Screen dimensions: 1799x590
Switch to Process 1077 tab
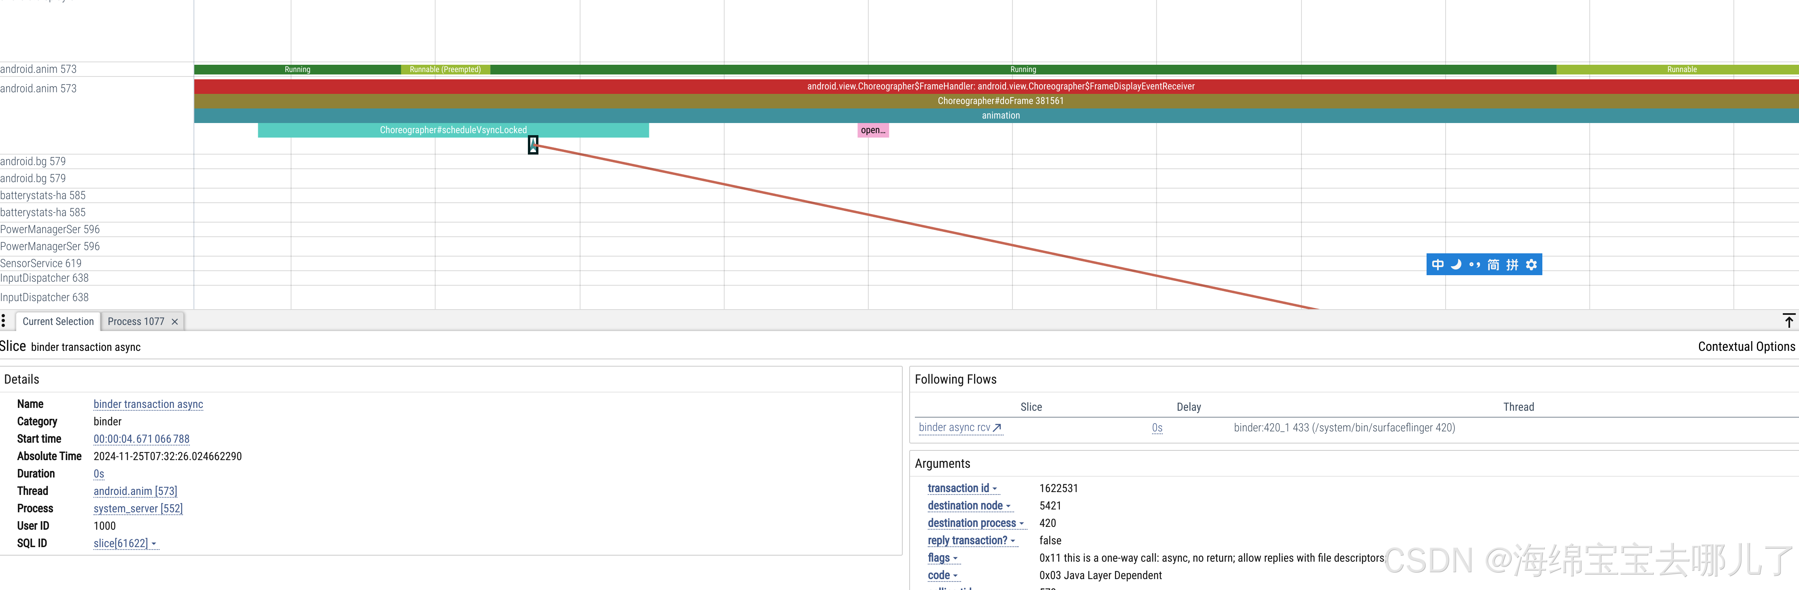pos(136,321)
